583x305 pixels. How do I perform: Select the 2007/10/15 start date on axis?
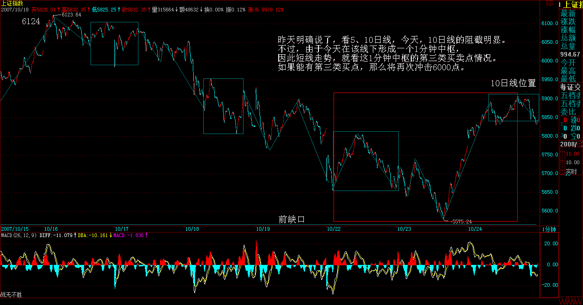[x=15, y=229]
